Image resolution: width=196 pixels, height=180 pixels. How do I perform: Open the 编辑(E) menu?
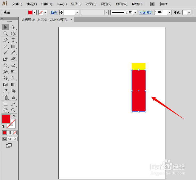[32, 4]
